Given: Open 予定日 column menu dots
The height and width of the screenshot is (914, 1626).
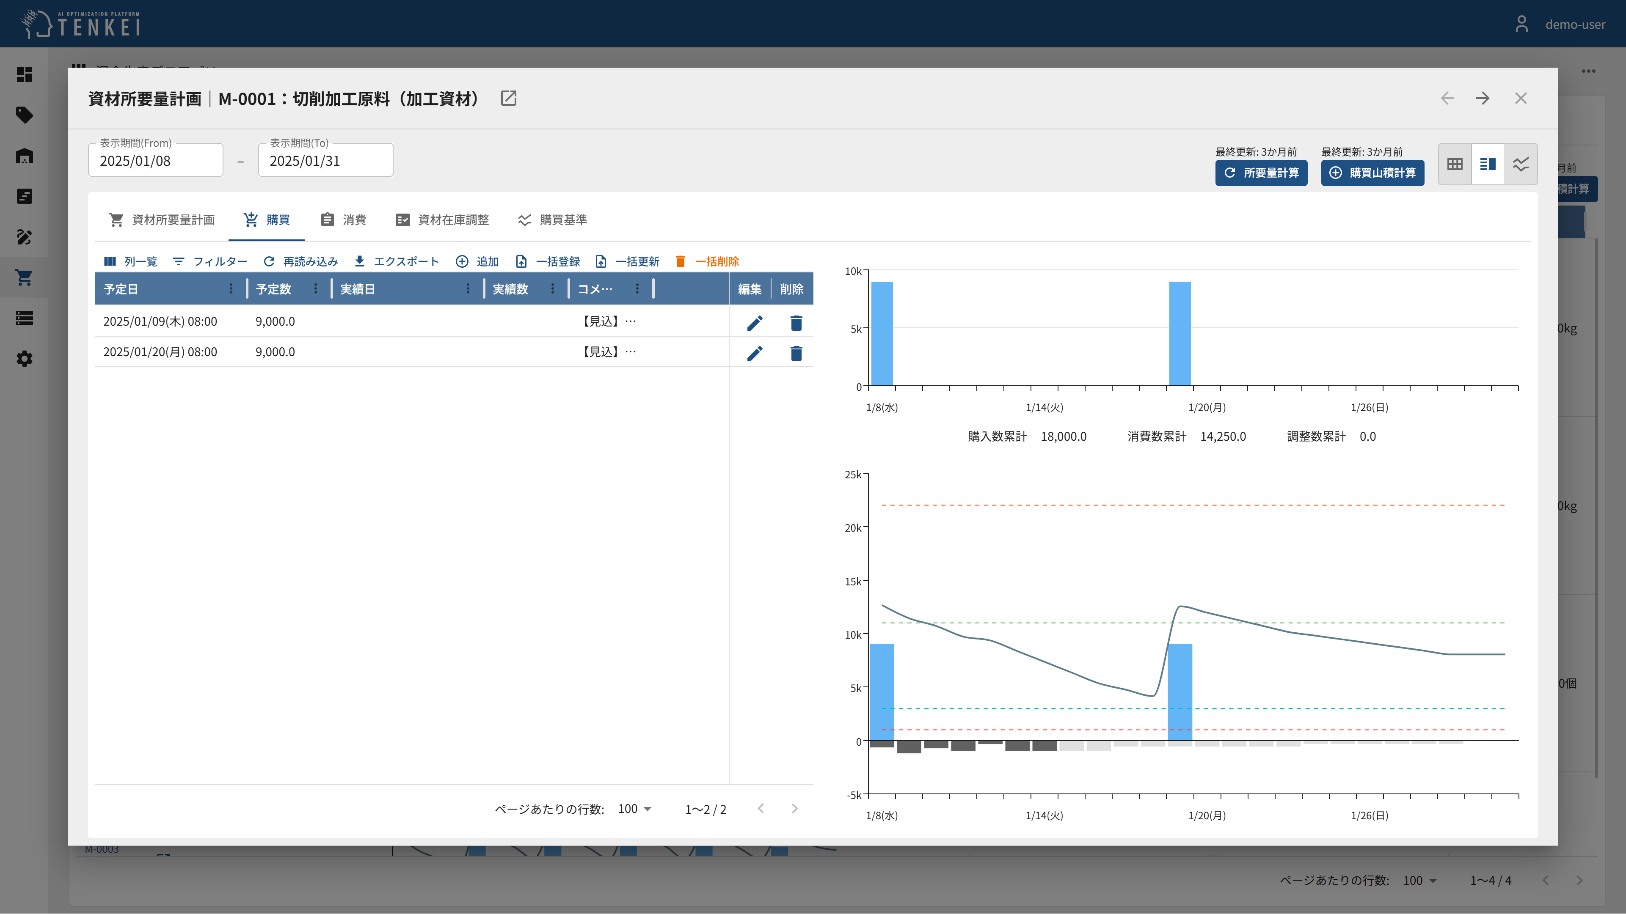Looking at the screenshot, I should point(230,289).
